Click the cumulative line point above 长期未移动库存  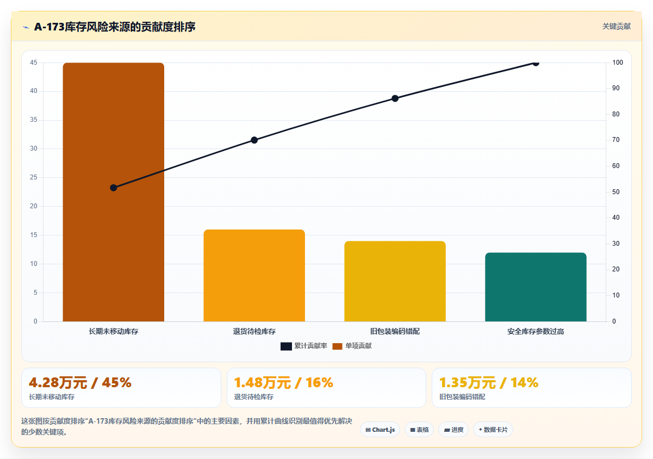point(114,188)
